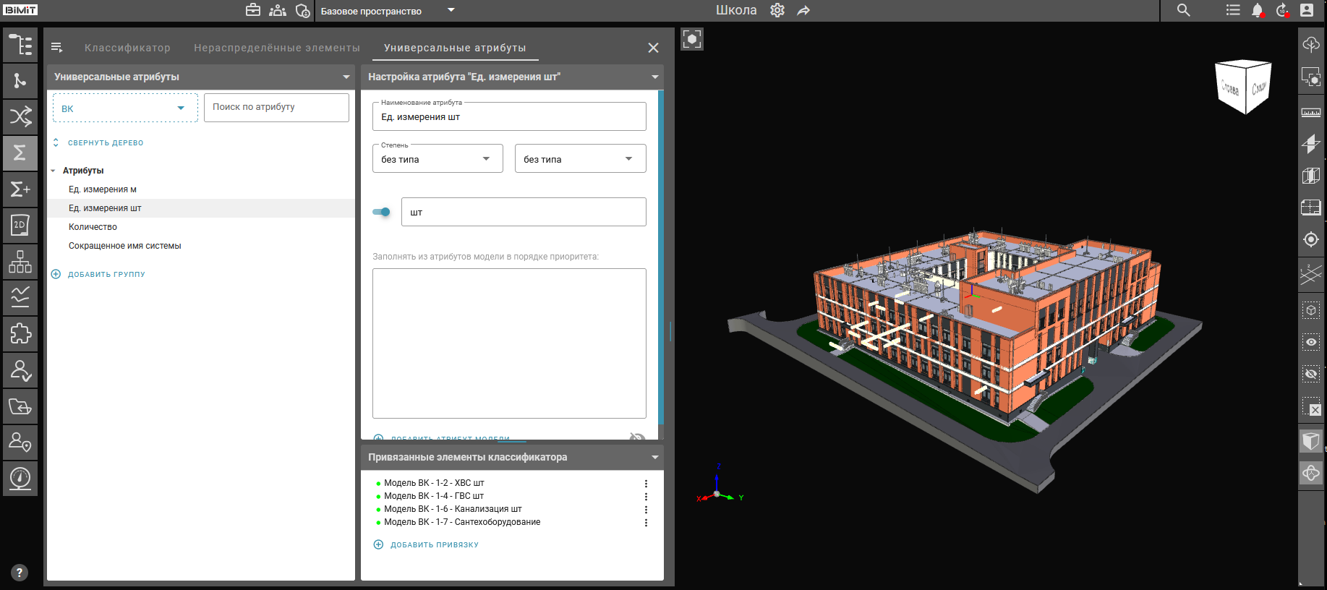This screenshot has width=1327, height=590.
Task: Open the branch/versions tool in left sidebar
Action: click(20, 81)
